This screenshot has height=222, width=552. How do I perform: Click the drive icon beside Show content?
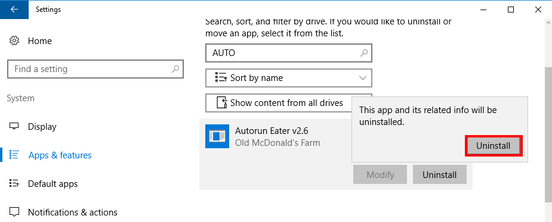pos(222,103)
